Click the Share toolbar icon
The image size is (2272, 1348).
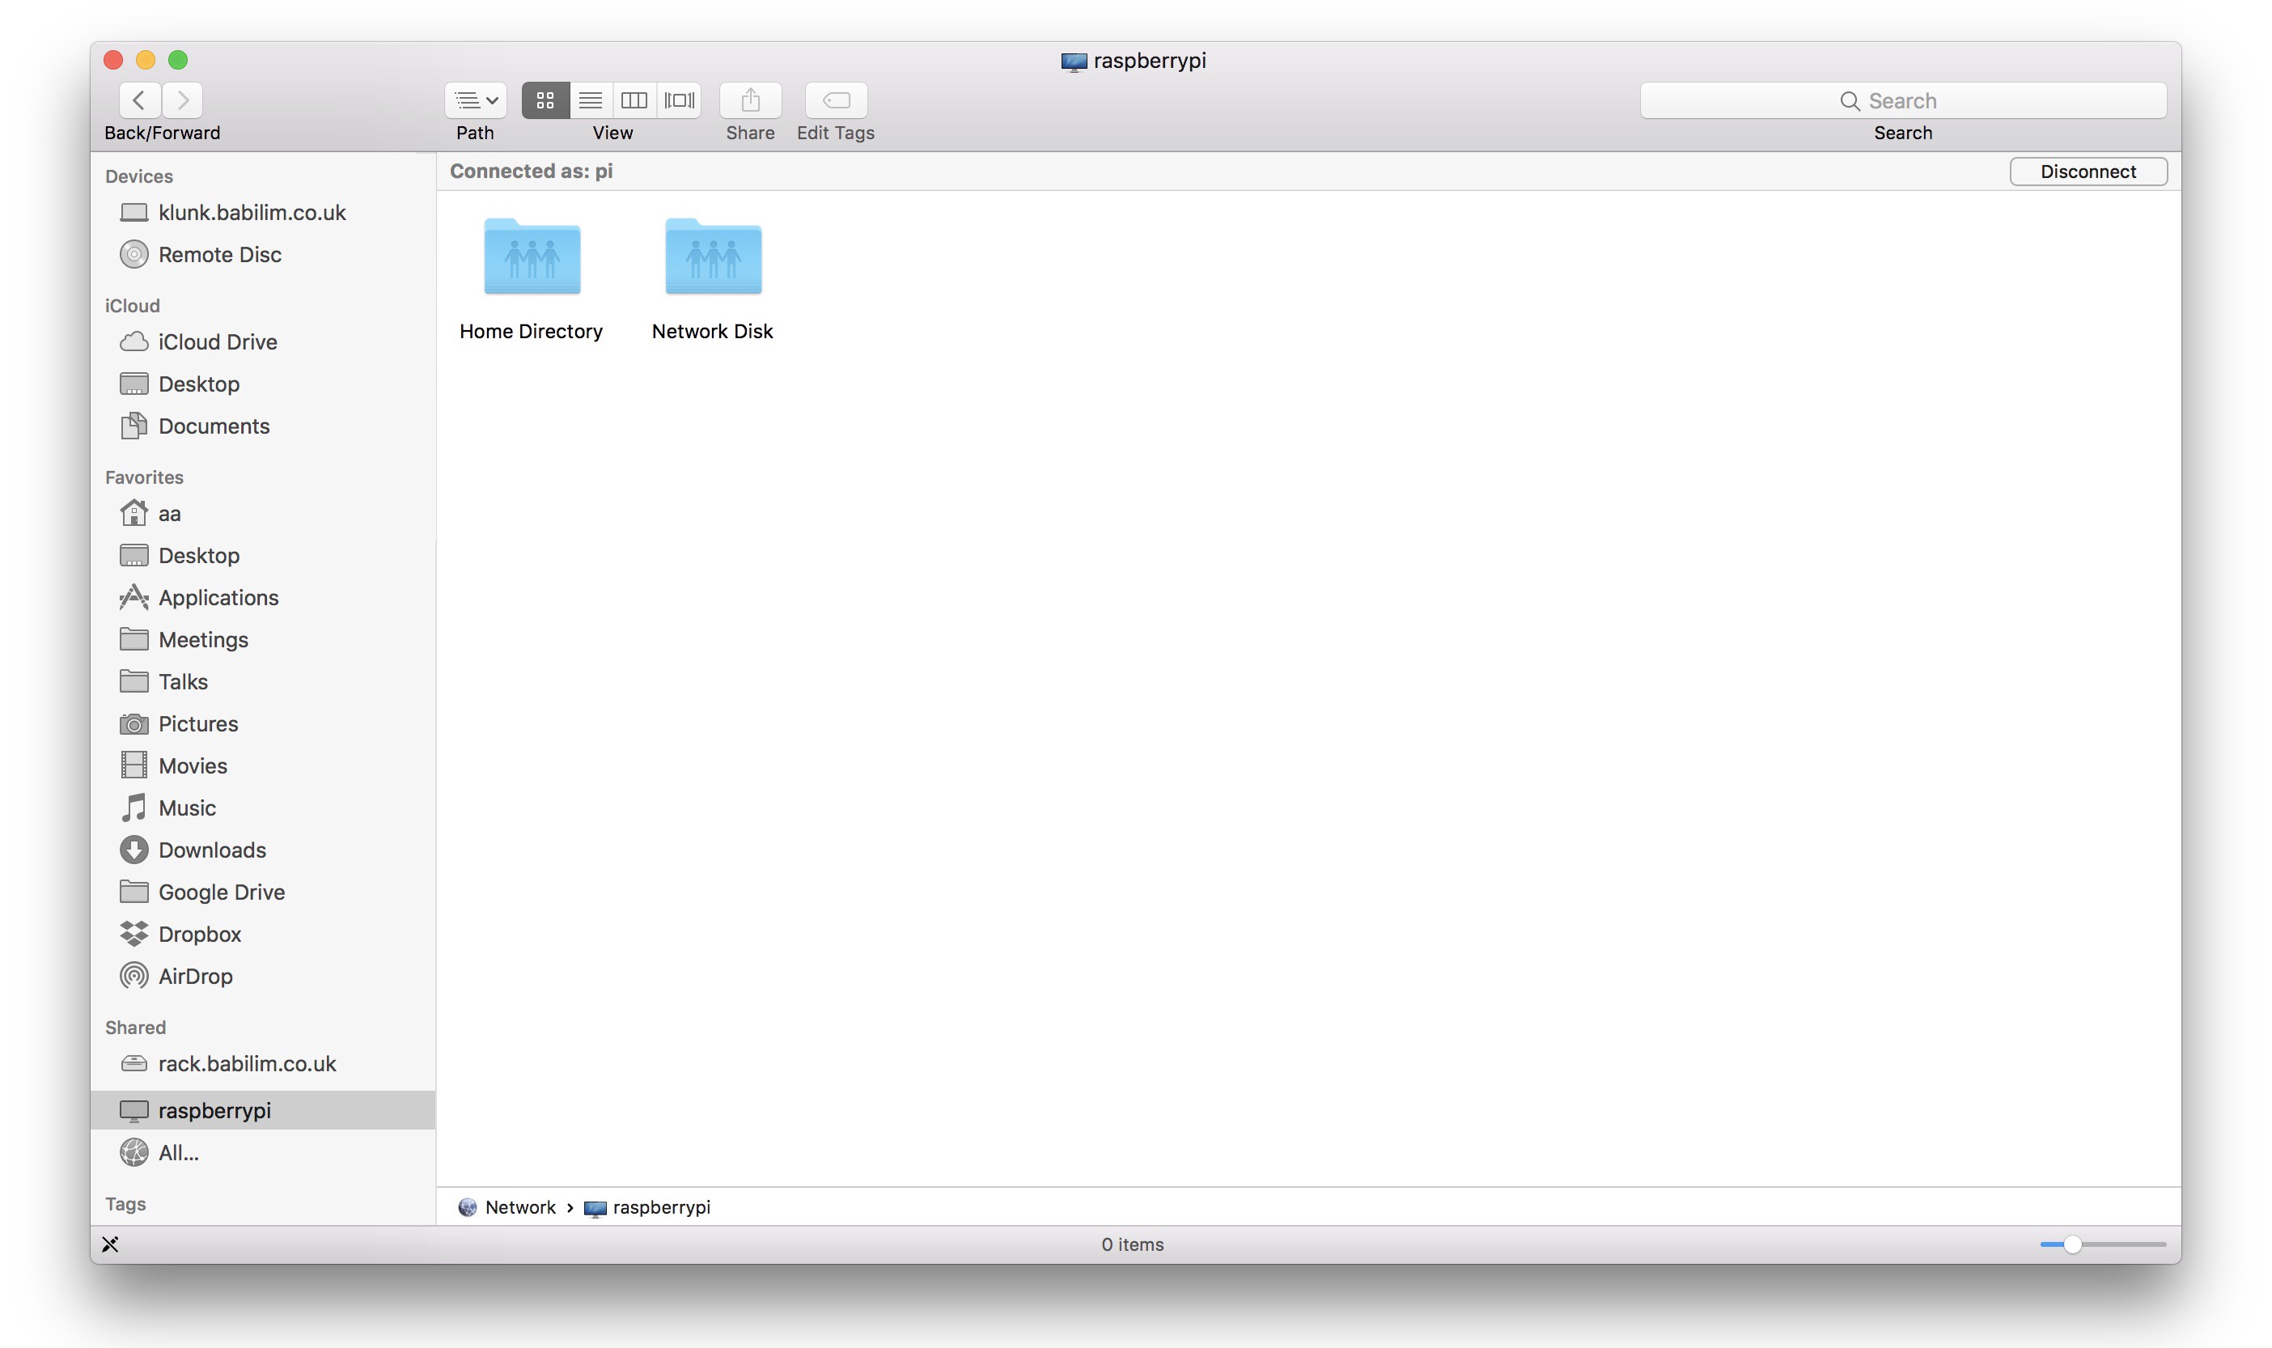pos(750,100)
